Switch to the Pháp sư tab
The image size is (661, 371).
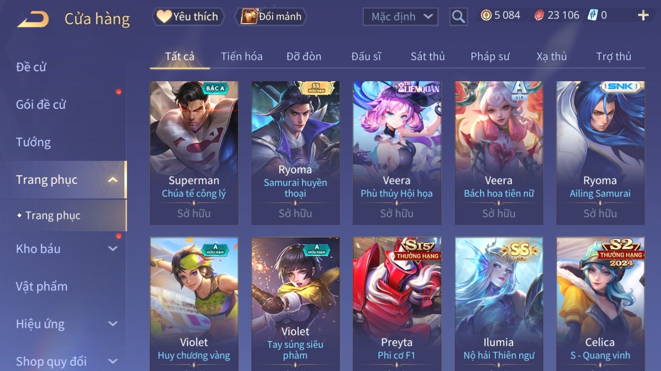tap(490, 56)
